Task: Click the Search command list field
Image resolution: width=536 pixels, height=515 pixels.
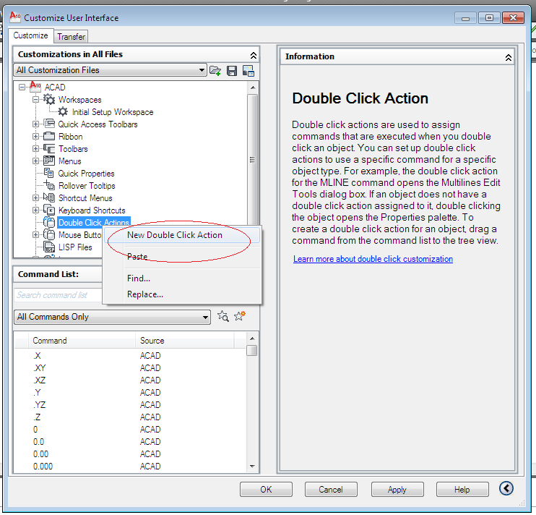Action: click(58, 295)
